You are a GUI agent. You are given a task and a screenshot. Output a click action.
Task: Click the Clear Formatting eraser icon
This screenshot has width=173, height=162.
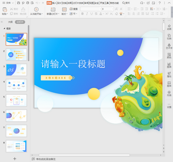point(116,14)
